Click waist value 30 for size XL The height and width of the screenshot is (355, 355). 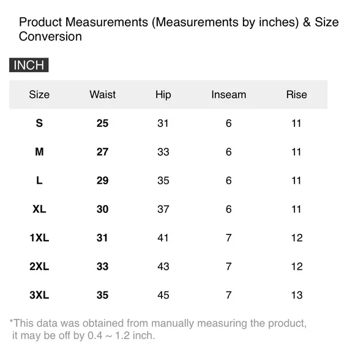pyautogui.click(x=102, y=209)
